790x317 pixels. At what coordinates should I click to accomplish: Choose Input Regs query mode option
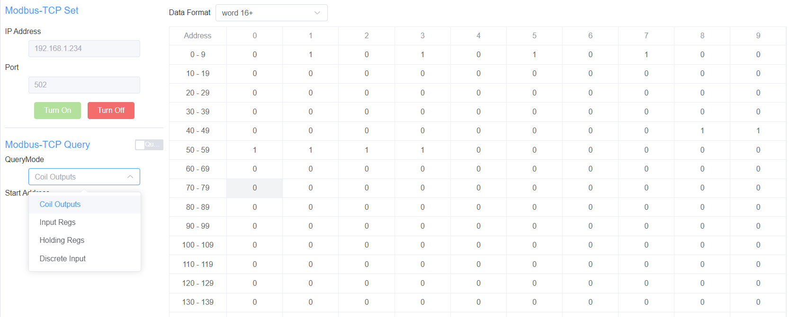pyautogui.click(x=57, y=222)
